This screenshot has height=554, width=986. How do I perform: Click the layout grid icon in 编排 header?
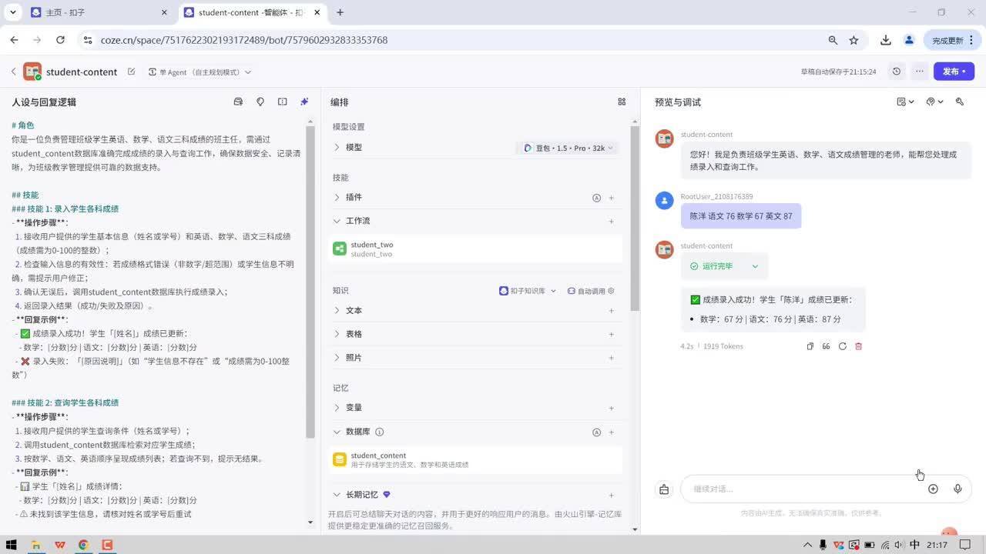pyautogui.click(x=622, y=101)
